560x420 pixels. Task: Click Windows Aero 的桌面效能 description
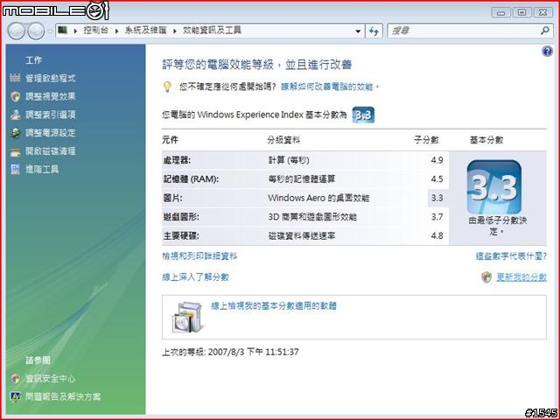pyautogui.click(x=318, y=198)
